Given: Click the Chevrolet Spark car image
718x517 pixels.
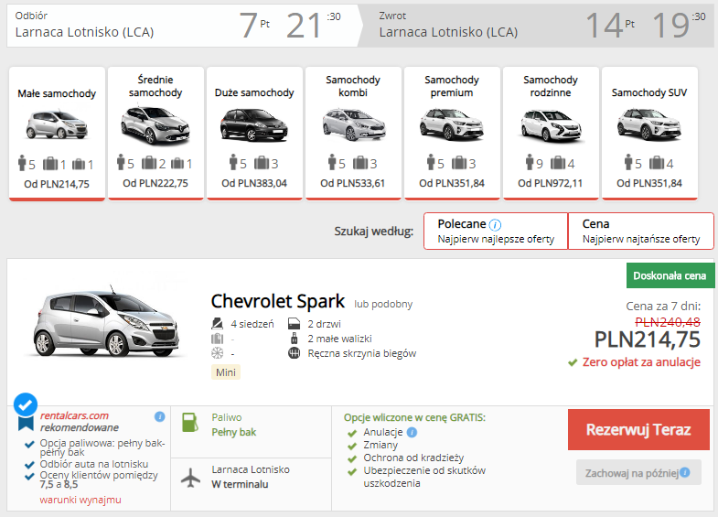Looking at the screenshot, I should click(x=106, y=323).
